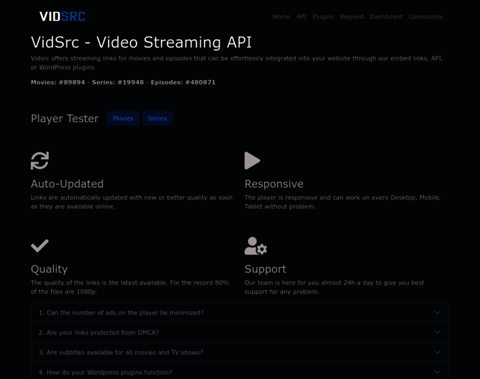Screen dimensions: 480x379
Task: Click the 'Support' heading text
Action: 265,269
